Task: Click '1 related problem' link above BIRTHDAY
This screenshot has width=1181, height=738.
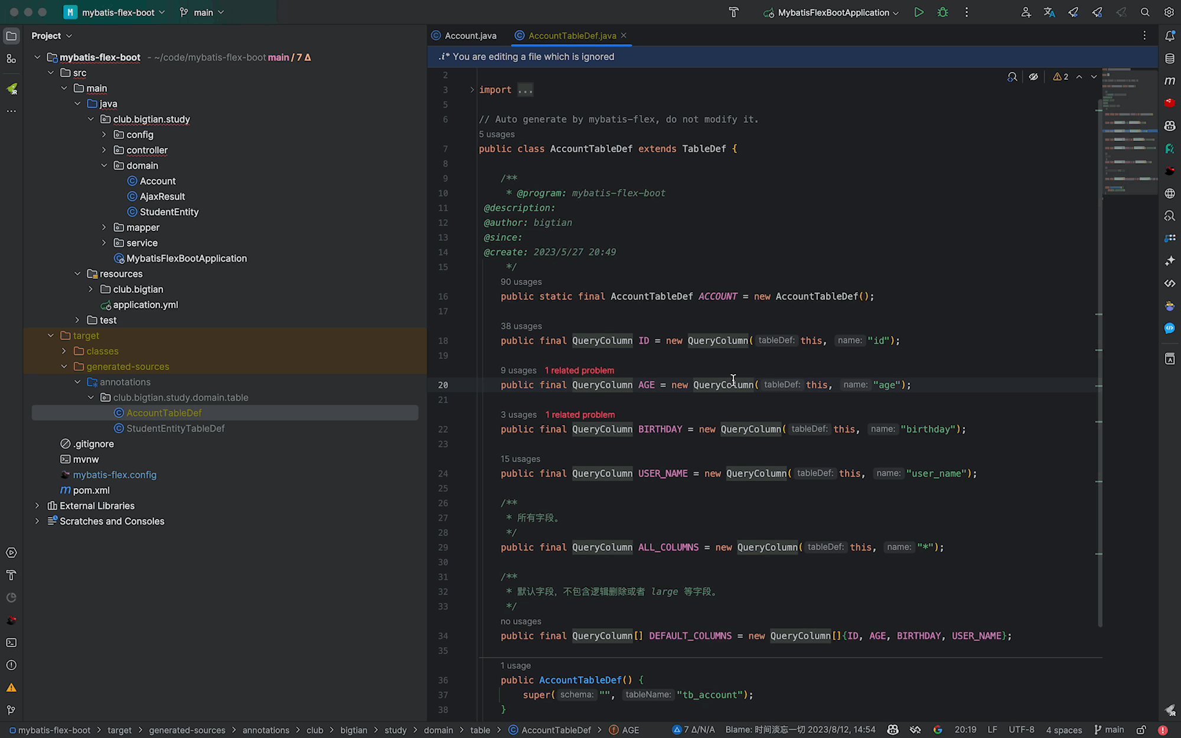Action: pos(580,414)
